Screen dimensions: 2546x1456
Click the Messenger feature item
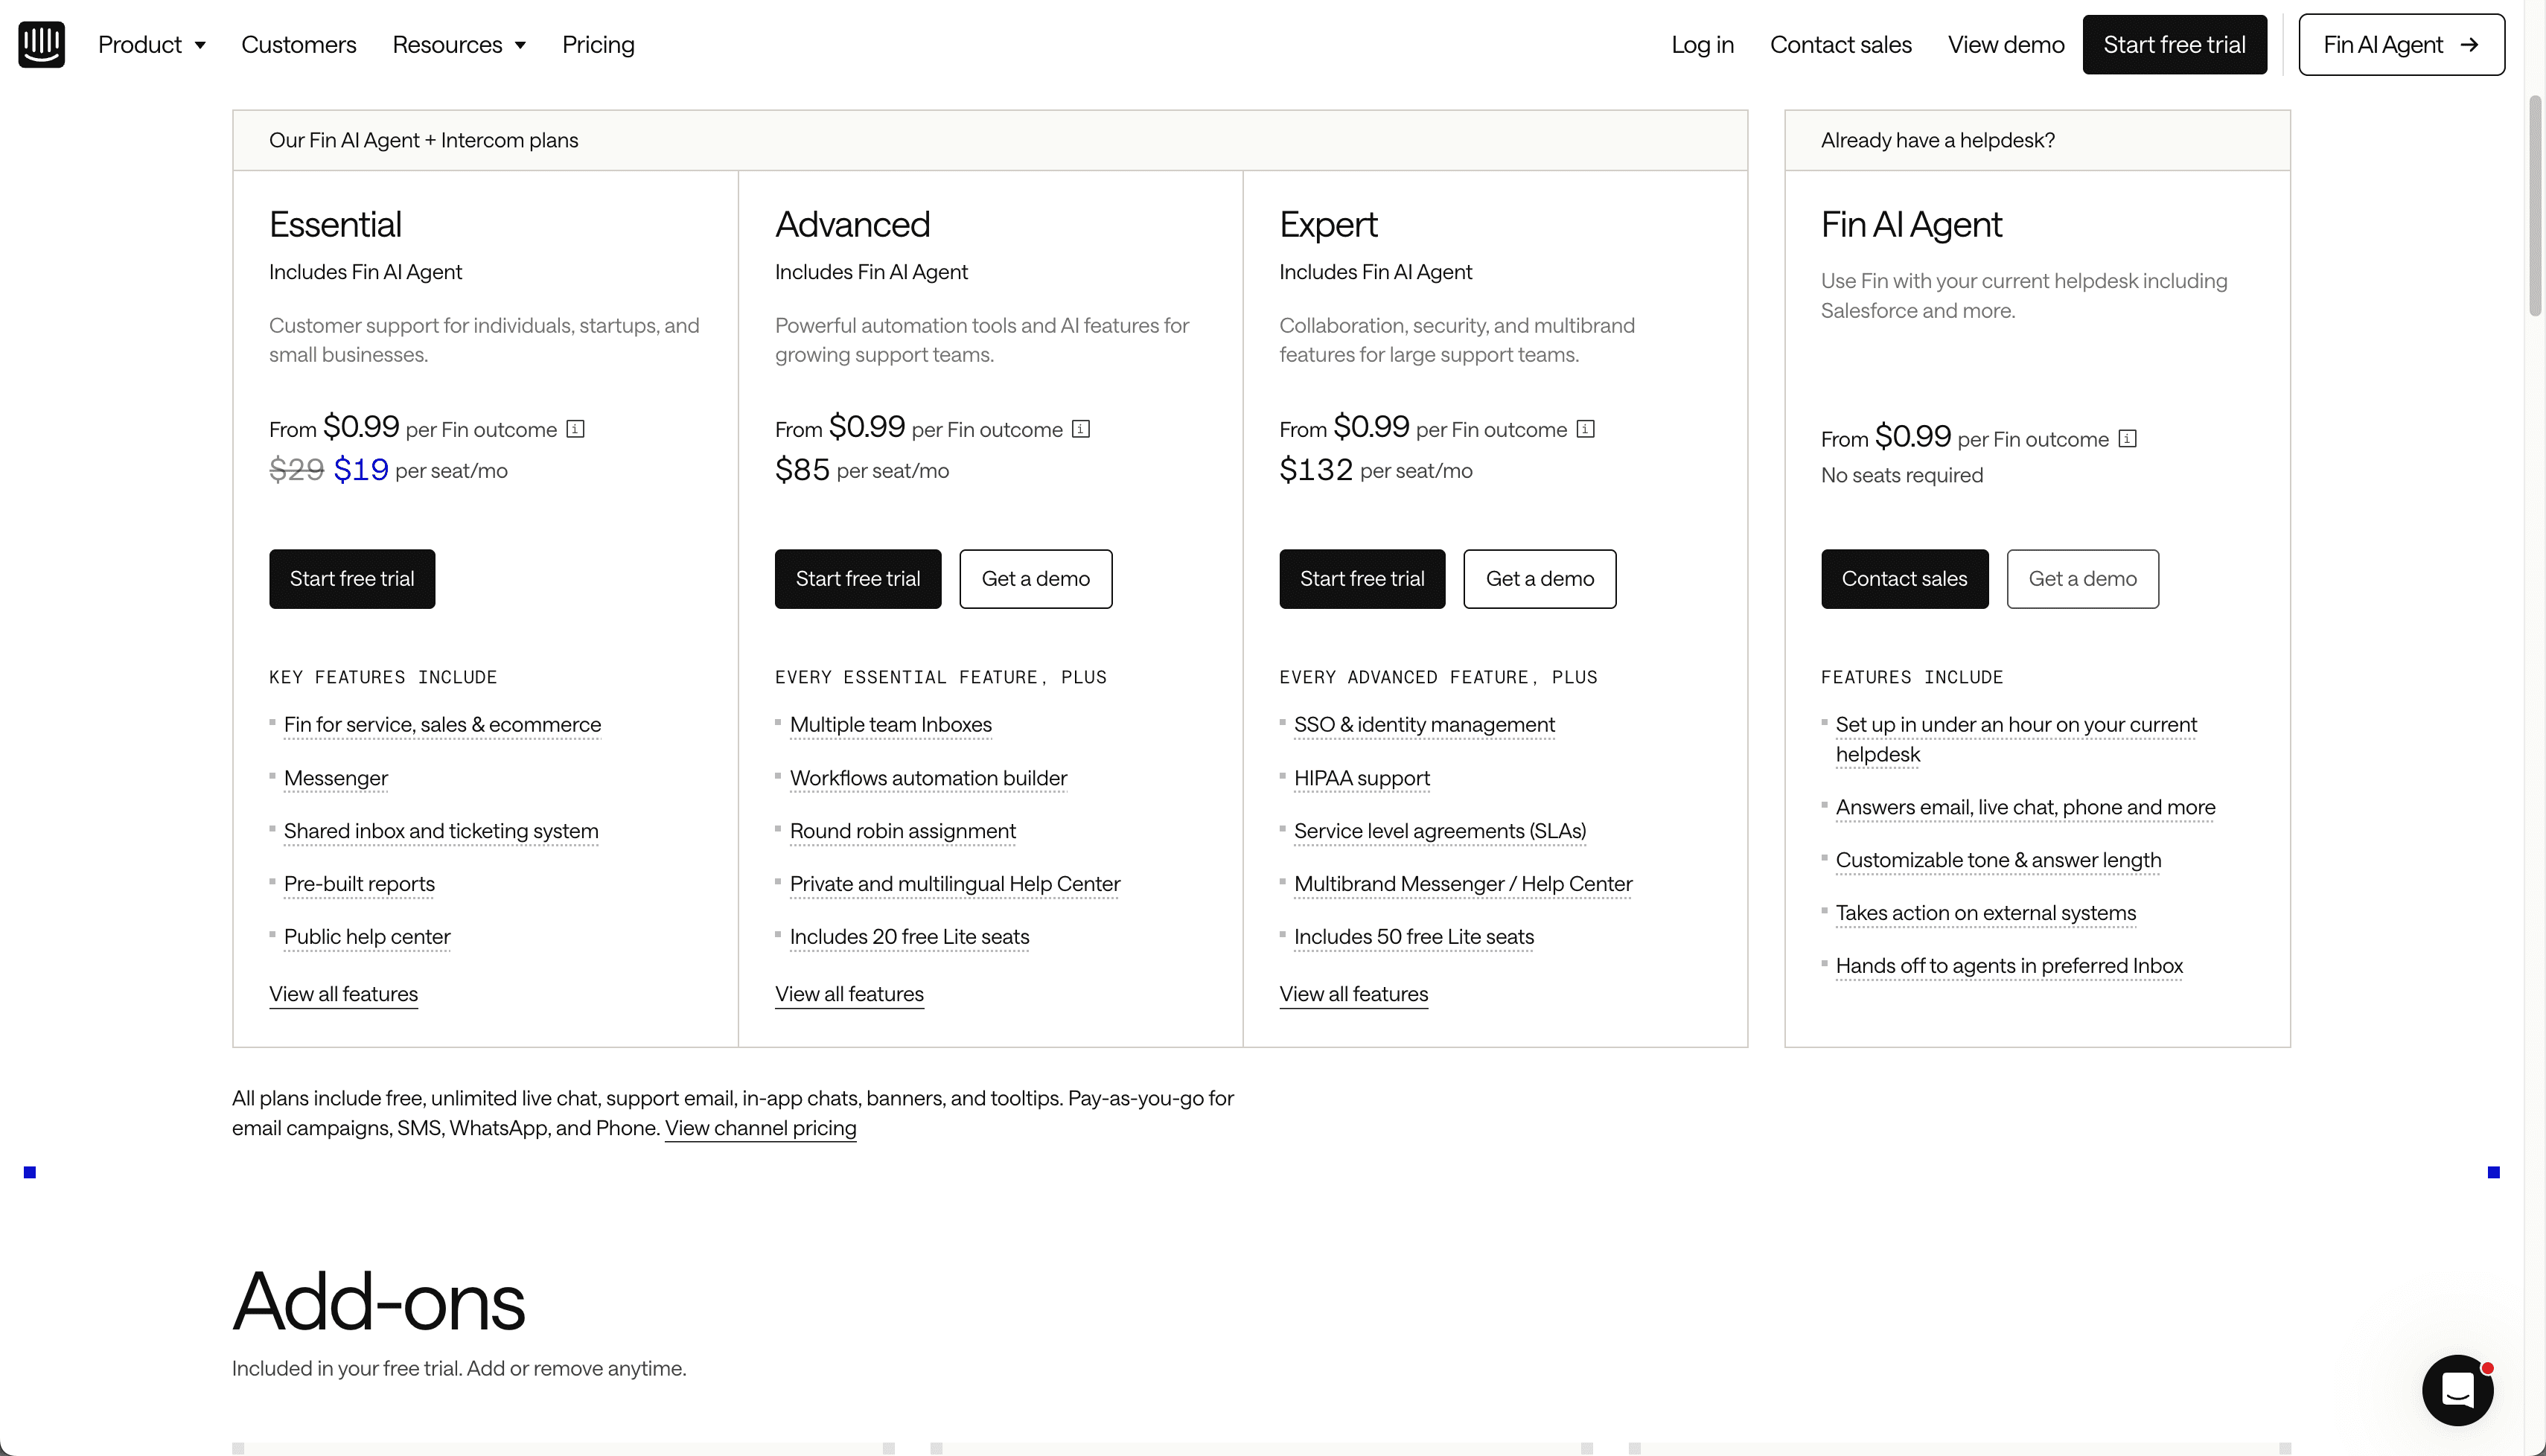(x=336, y=778)
